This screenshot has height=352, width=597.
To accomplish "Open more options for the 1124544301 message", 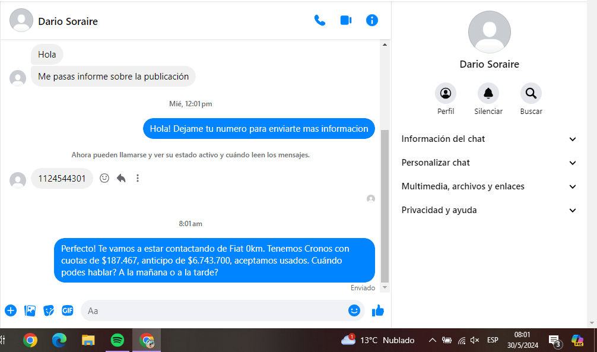I will pyautogui.click(x=138, y=178).
